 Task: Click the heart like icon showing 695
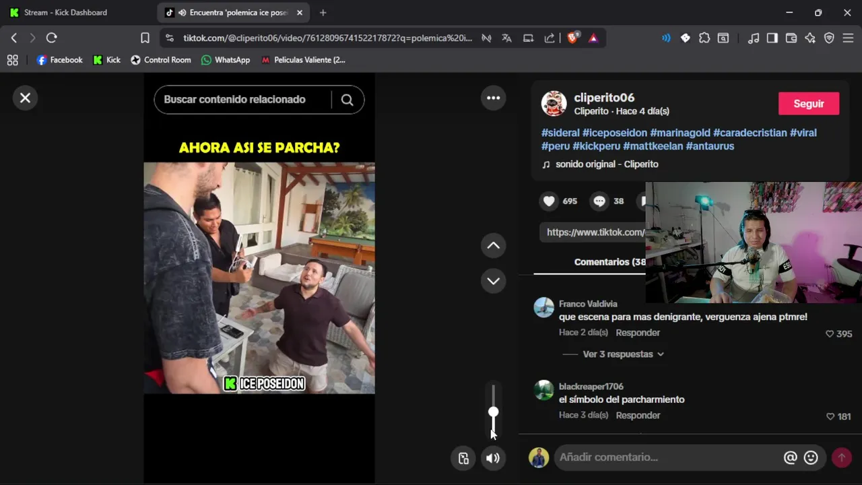pyautogui.click(x=549, y=201)
